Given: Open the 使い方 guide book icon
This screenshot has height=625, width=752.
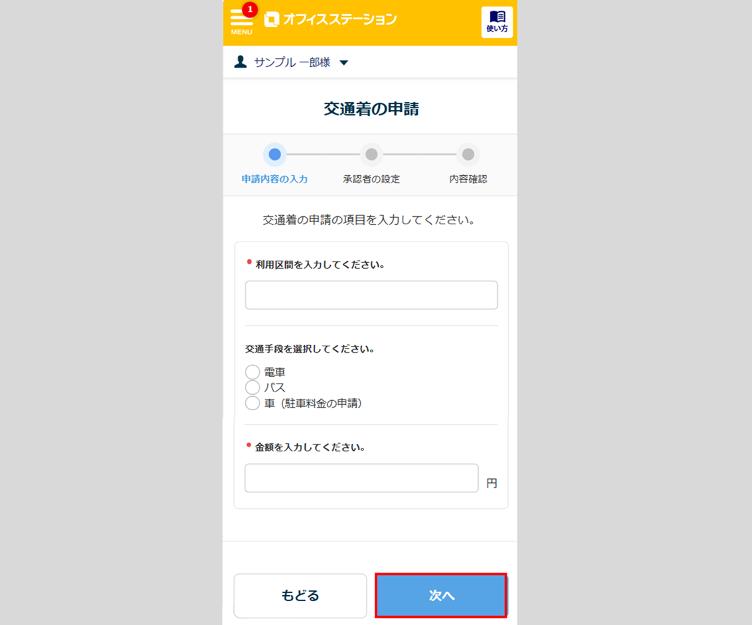Looking at the screenshot, I should (497, 22).
